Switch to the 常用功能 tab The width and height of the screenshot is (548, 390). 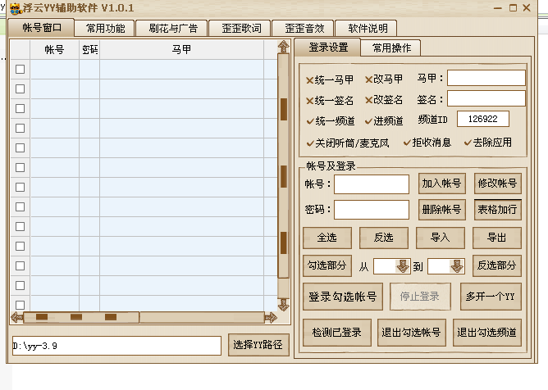[105, 29]
